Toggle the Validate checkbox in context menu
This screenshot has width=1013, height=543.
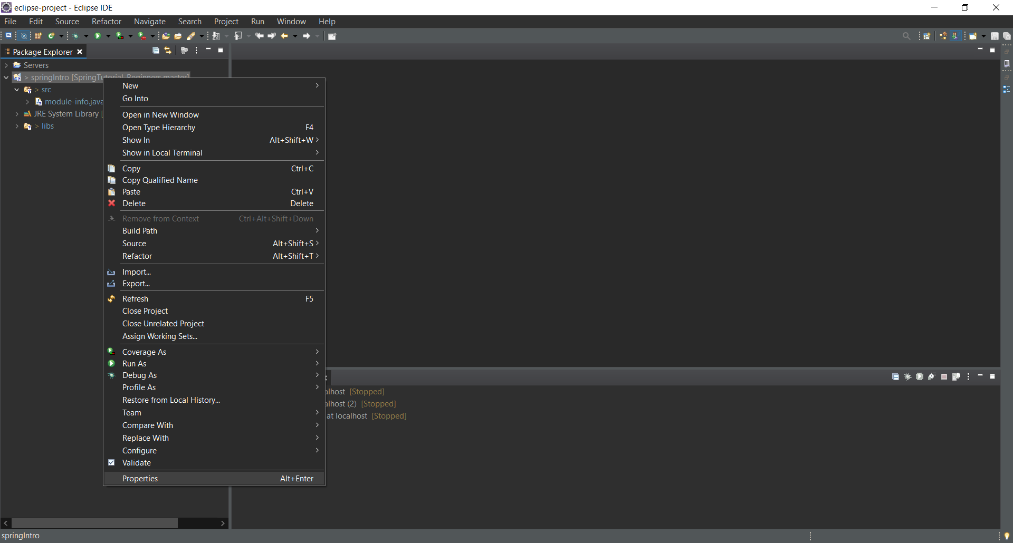point(111,462)
